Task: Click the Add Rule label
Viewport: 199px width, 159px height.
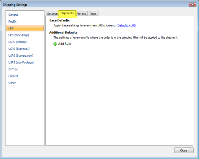Action: tap(64, 44)
